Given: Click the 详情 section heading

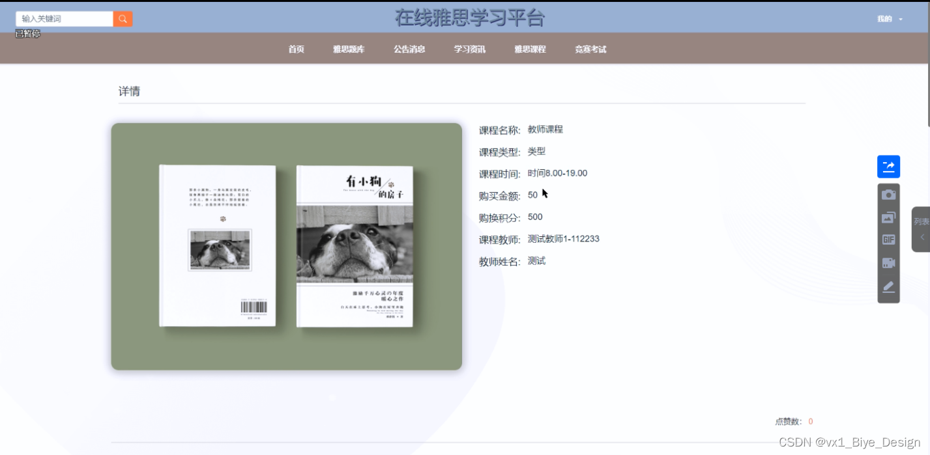Looking at the screenshot, I should [x=129, y=91].
